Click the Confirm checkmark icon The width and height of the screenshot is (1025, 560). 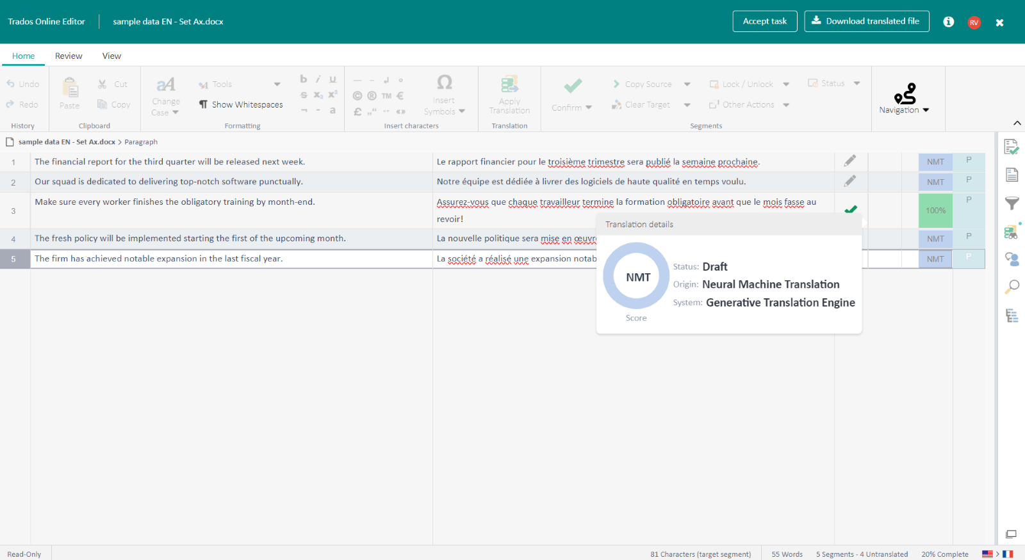click(573, 86)
